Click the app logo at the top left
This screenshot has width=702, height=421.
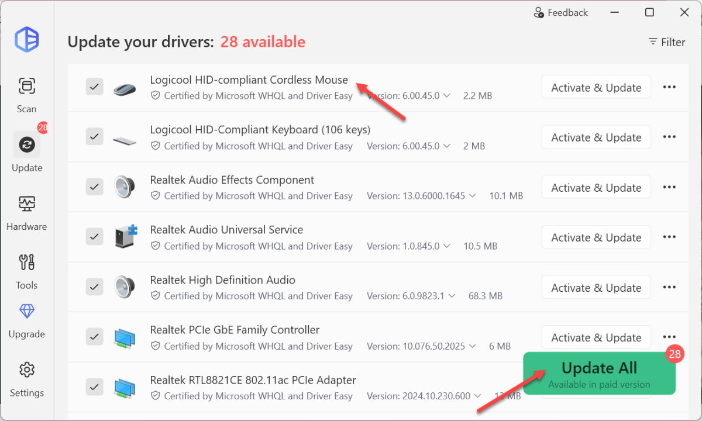tap(26, 39)
